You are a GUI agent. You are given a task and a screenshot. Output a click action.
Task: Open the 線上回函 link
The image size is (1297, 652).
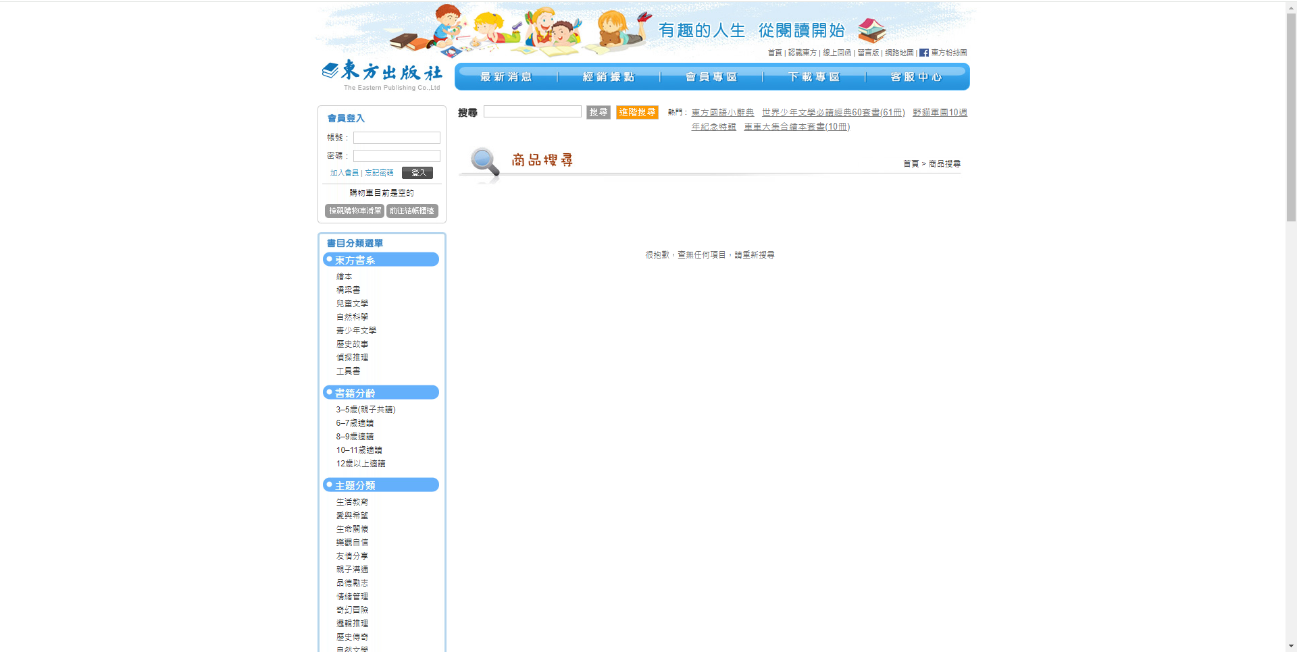(x=837, y=53)
